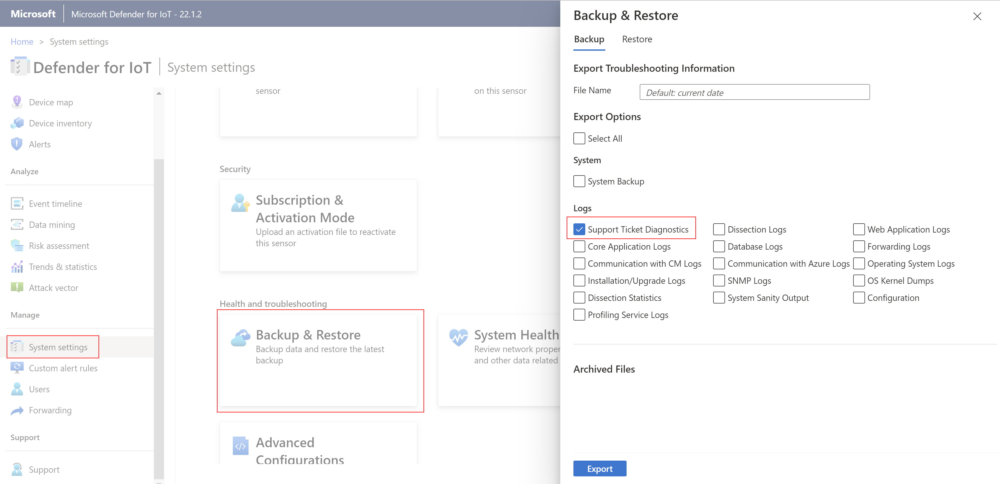Open the Forwarding settings
Image resolution: width=1000 pixels, height=484 pixels.
[50, 410]
